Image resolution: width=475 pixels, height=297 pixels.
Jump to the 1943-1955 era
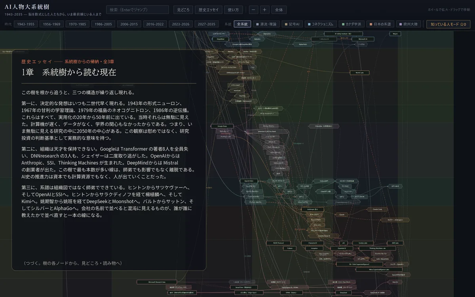(x=26, y=24)
